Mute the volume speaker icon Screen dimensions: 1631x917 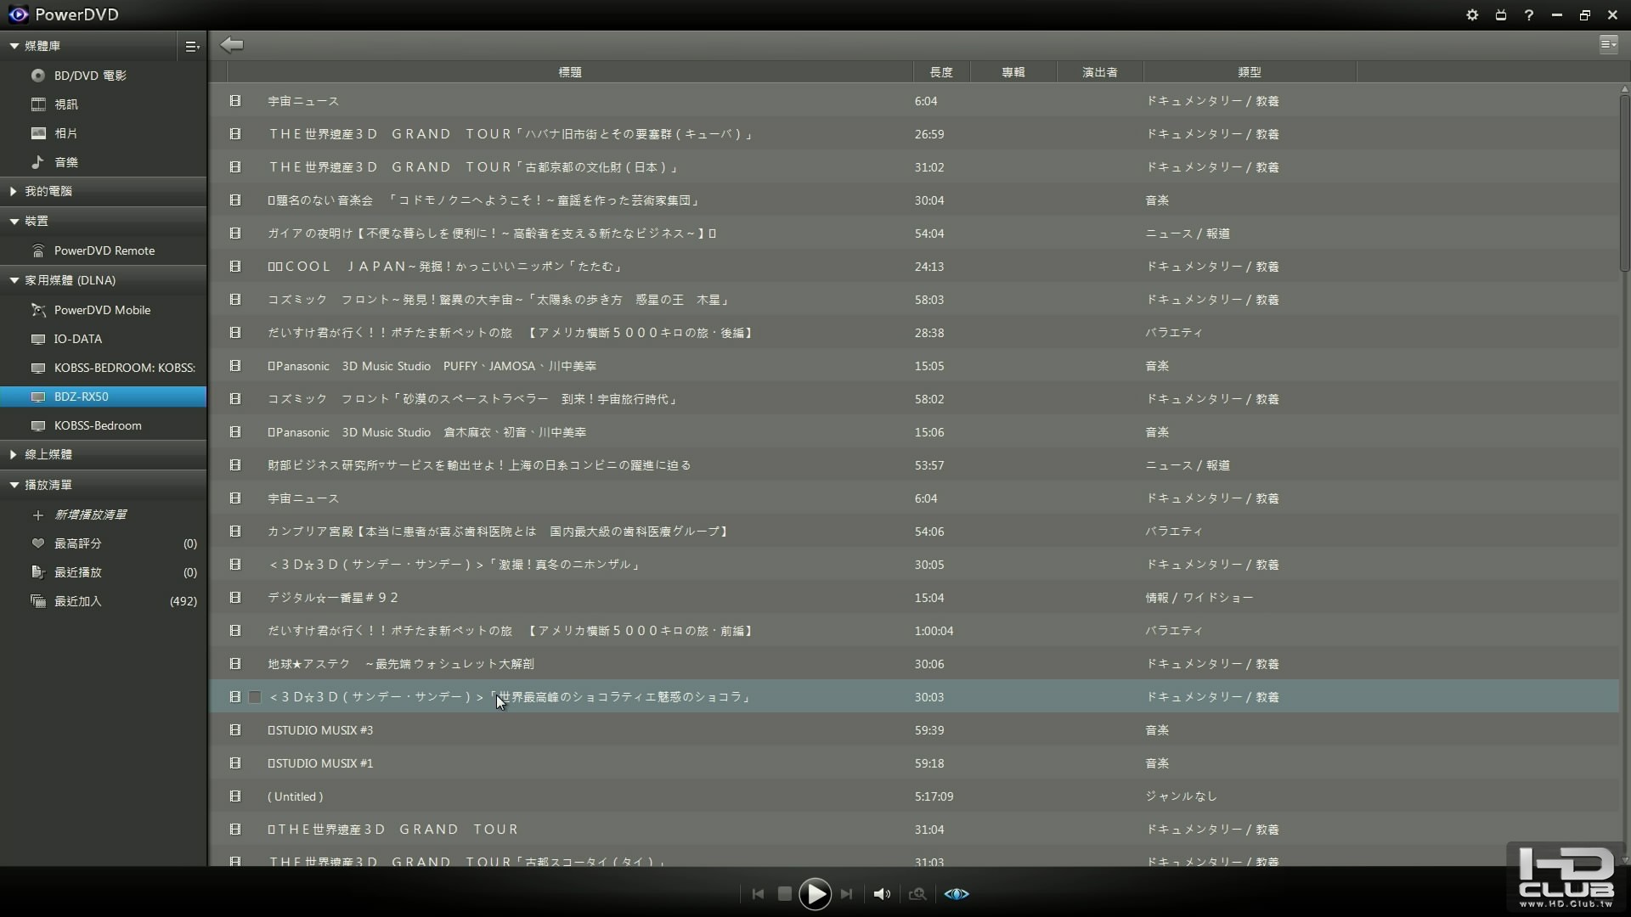click(x=882, y=893)
